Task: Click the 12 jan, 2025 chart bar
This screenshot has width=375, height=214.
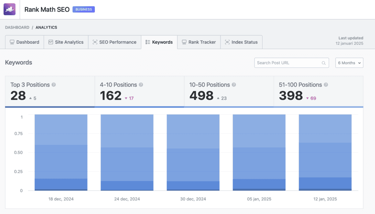Action: point(325,152)
